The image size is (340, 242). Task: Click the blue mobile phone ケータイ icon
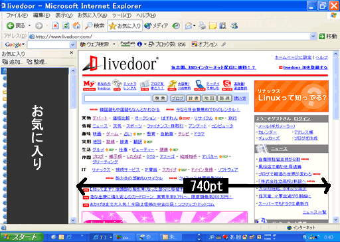click(200, 86)
